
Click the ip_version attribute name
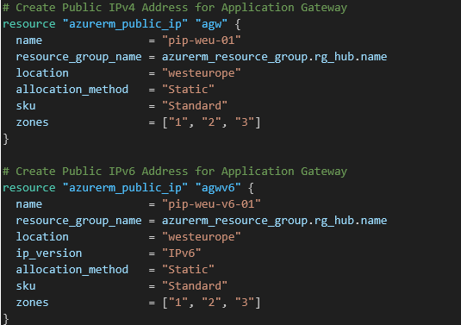49,253
